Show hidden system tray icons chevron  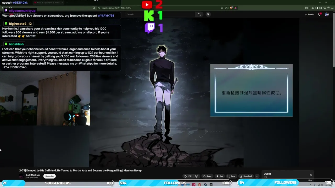pyautogui.click(x=310, y=185)
